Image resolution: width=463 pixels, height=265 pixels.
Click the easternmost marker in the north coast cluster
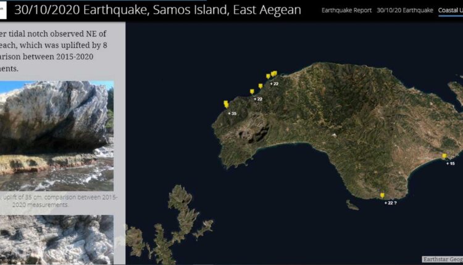coord(275,73)
